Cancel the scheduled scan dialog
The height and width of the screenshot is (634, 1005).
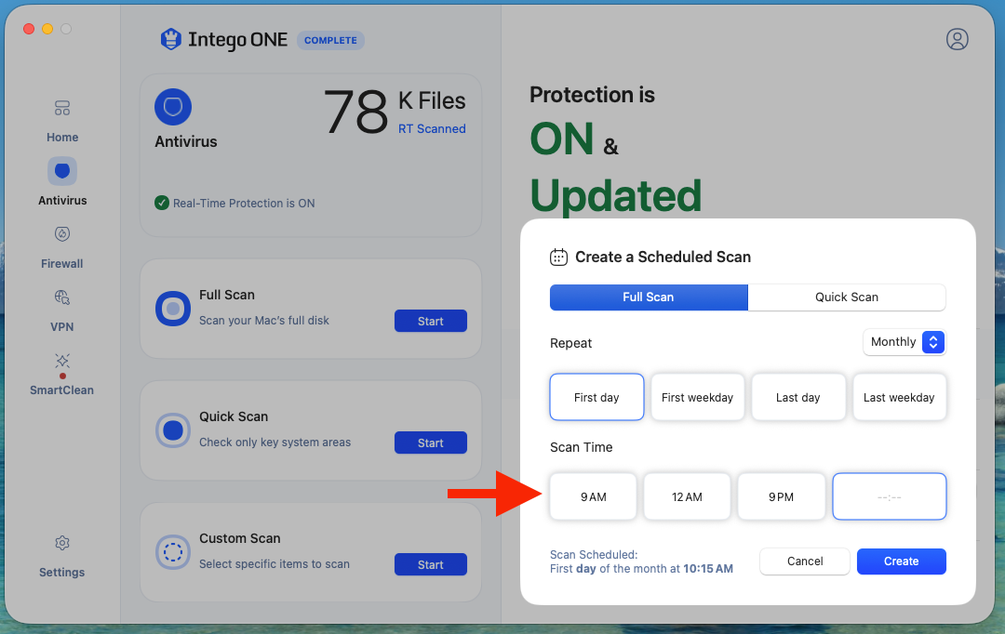tap(805, 561)
